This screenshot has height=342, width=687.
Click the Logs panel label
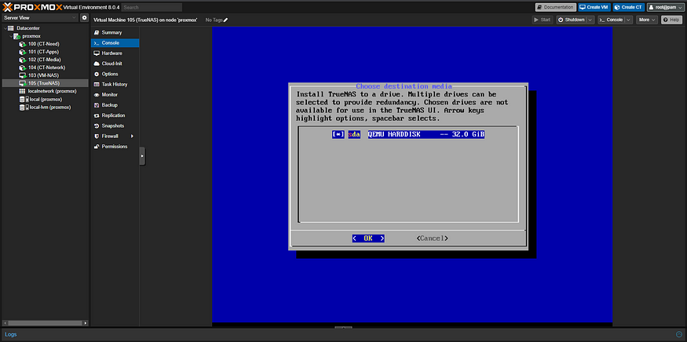(11, 334)
